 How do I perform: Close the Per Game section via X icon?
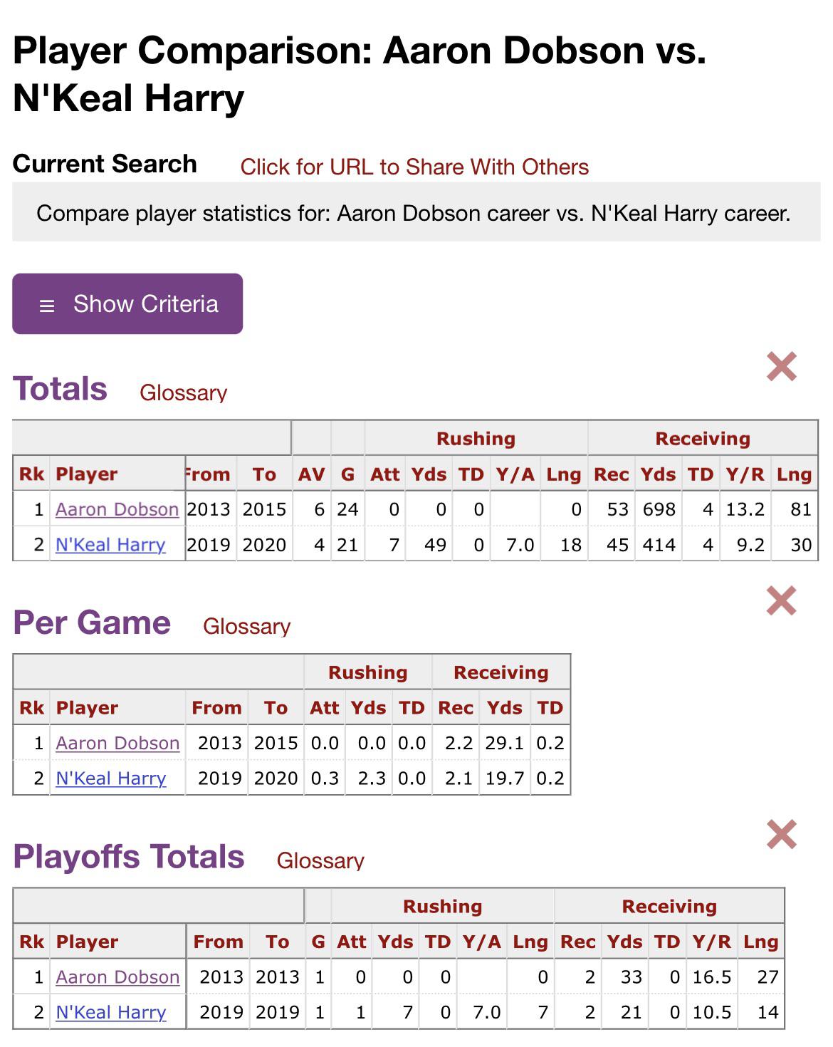(782, 600)
